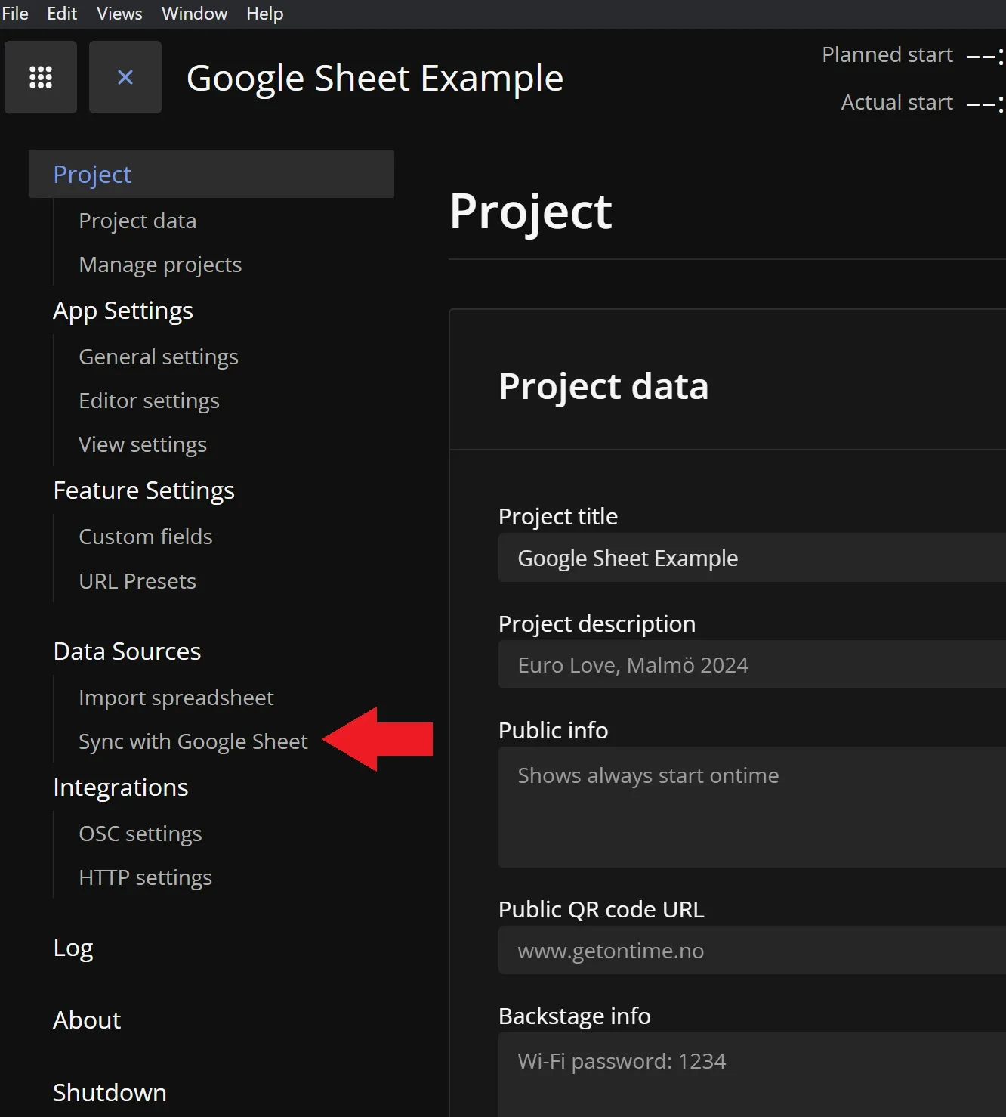Click the Public QR code URL field
Viewport: 1006px width, 1117px height.
point(751,951)
